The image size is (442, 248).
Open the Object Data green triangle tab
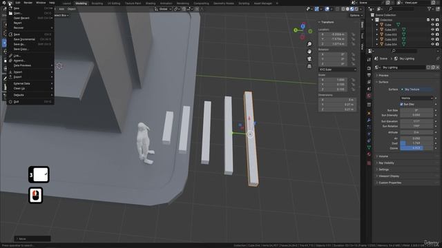[369, 147]
